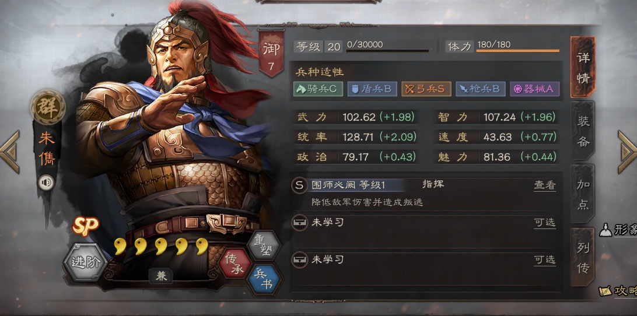The image size is (637, 316).
Task: Click the 体力 stamina bar
Action: point(517,51)
